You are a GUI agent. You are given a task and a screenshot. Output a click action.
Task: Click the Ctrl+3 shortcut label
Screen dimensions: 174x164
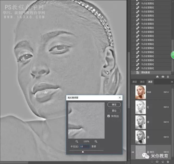click(166, 107)
